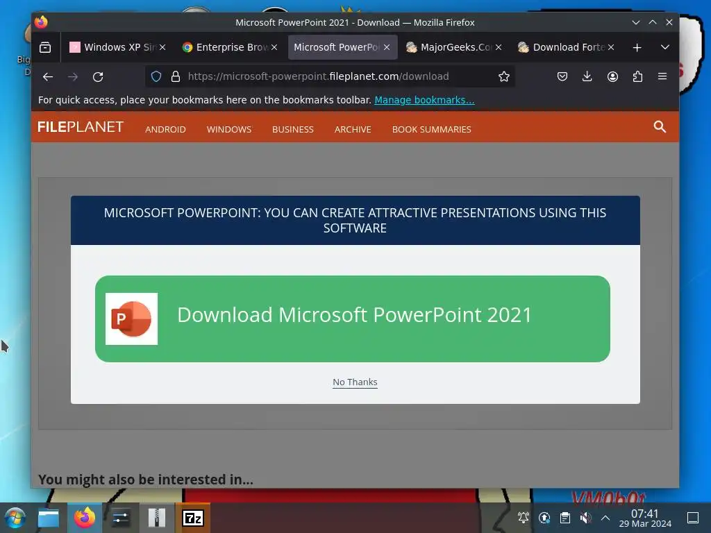Viewport: 711px width, 533px height.
Task: Click the Firefox back arrow
Action: pos(48,76)
